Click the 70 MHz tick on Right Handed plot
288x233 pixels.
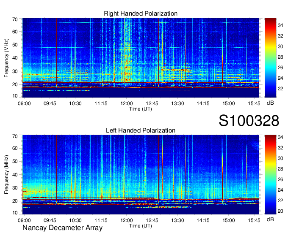click(15, 19)
